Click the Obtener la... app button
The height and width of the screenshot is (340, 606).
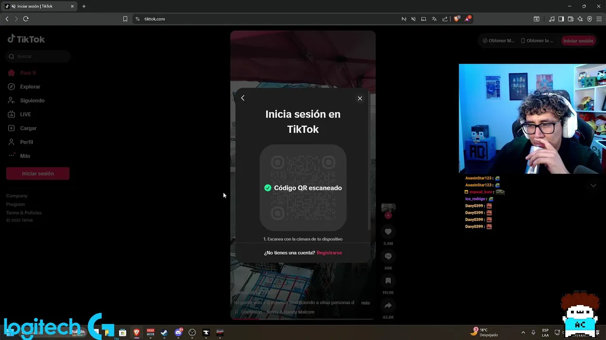click(x=537, y=41)
